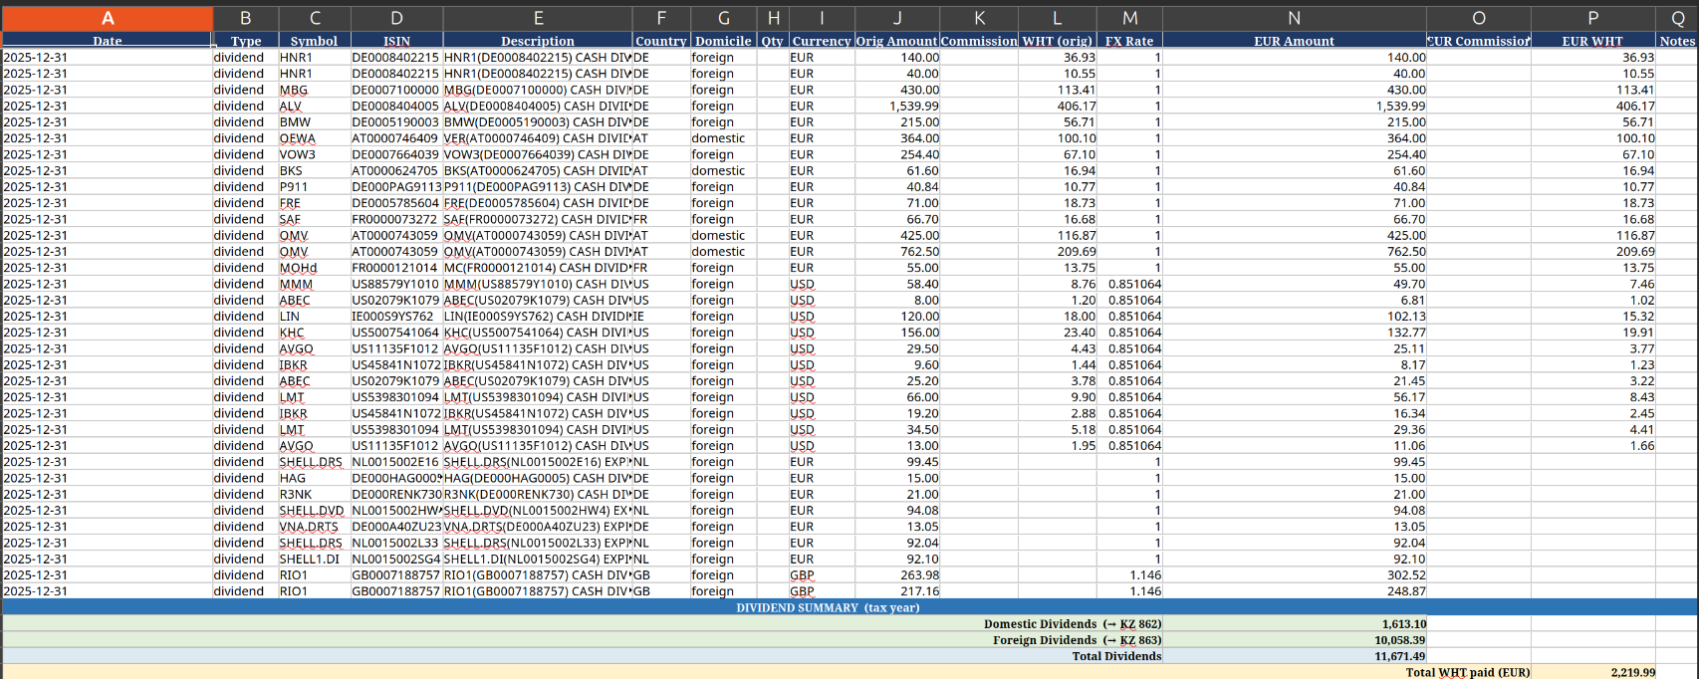Select column D header
The height and width of the screenshot is (679, 1699).
(x=396, y=18)
